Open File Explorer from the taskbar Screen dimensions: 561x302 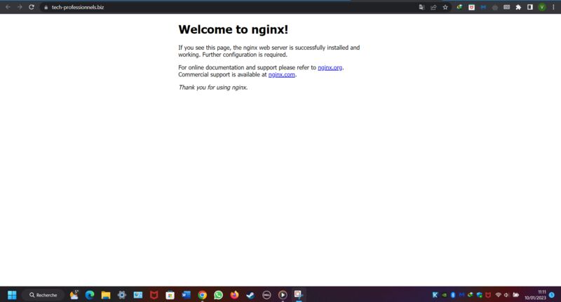tap(106, 295)
